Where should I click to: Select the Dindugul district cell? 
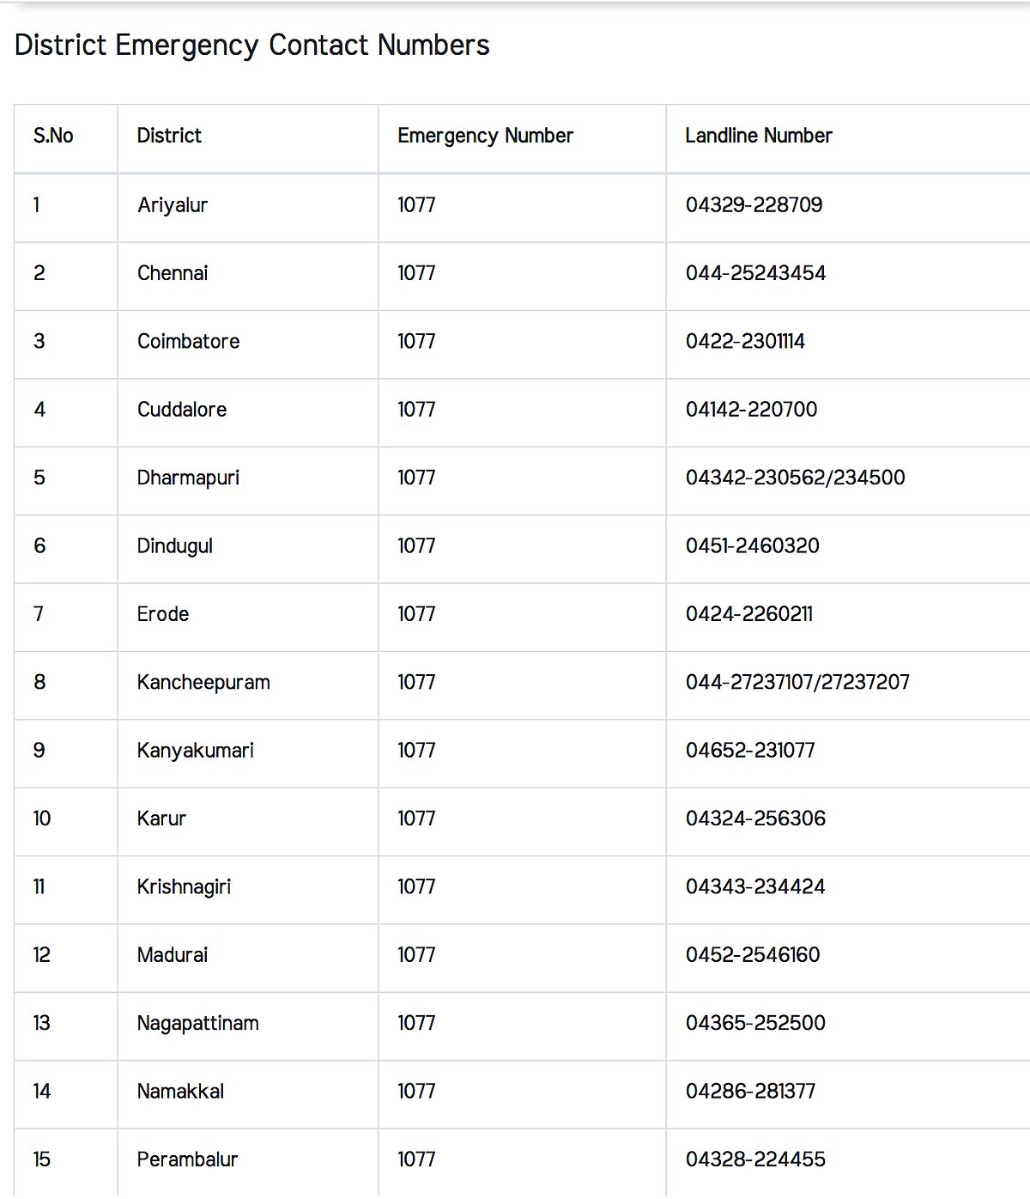tap(175, 546)
